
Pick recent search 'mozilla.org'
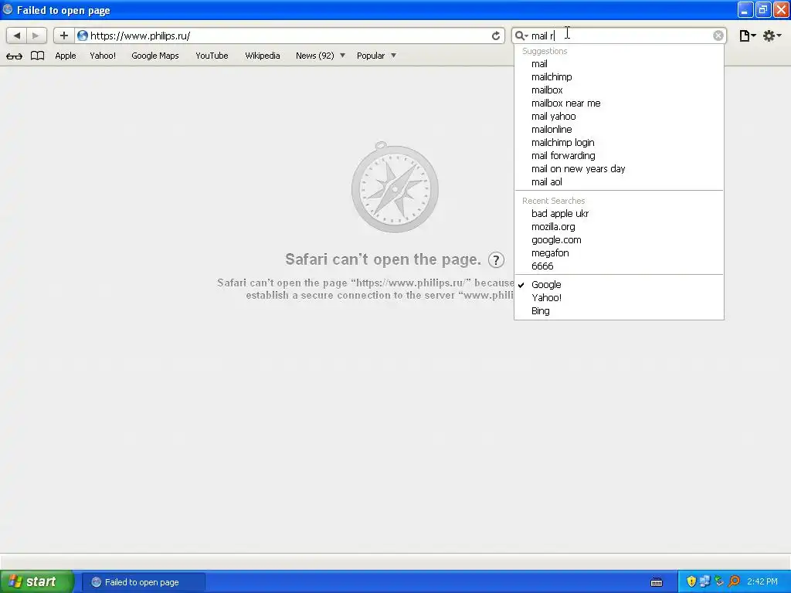(x=619, y=227)
